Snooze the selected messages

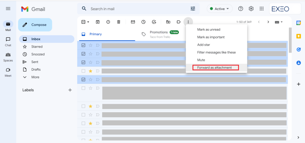coord(144,22)
